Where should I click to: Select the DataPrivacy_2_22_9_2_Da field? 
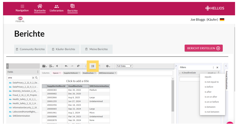26,83
